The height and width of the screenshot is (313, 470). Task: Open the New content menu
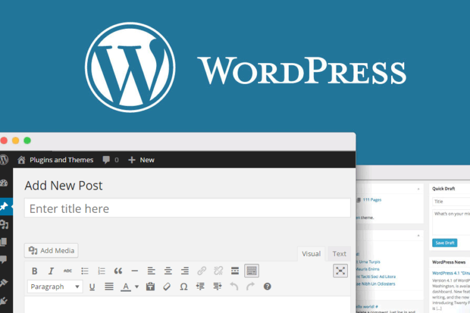[x=141, y=160]
